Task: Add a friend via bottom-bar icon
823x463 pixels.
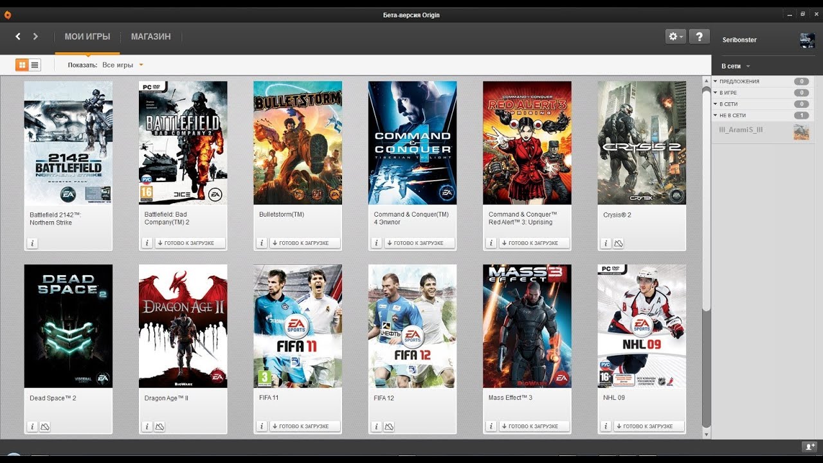Action: 809,446
